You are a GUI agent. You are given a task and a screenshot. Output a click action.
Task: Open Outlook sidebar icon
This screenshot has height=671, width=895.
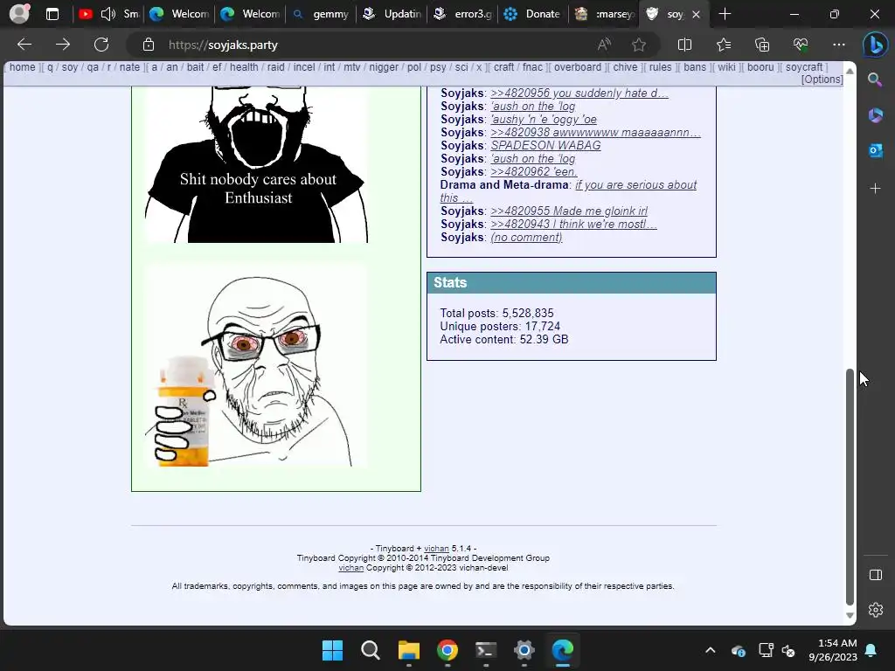point(875,150)
